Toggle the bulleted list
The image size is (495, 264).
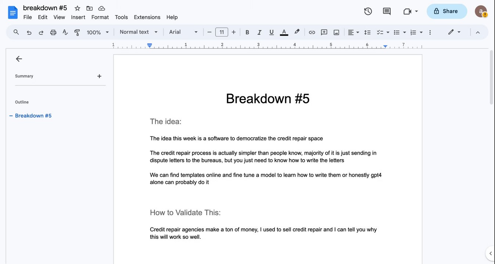pyautogui.click(x=397, y=32)
